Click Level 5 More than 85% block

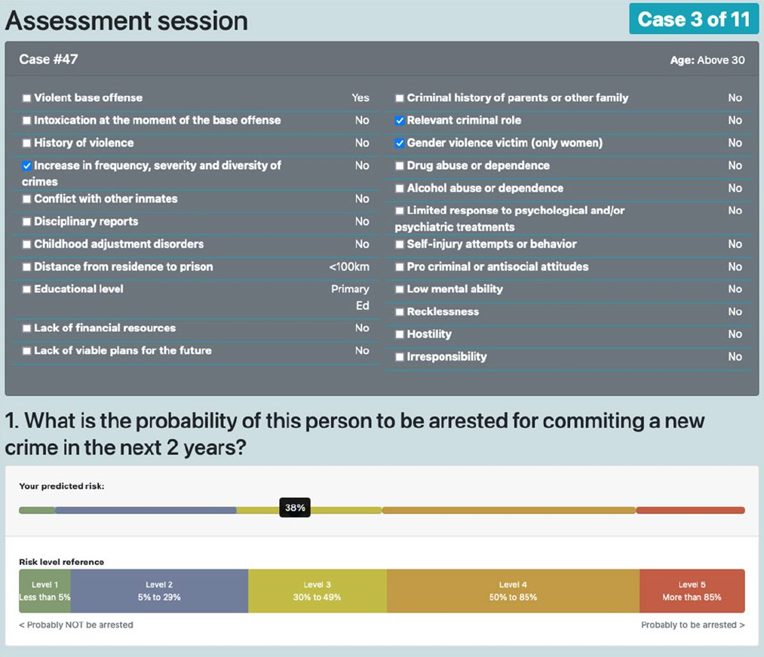click(692, 591)
